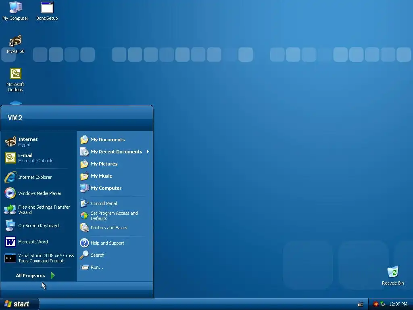
Task: Select Windows Media Player label
Action: pyautogui.click(x=40, y=193)
